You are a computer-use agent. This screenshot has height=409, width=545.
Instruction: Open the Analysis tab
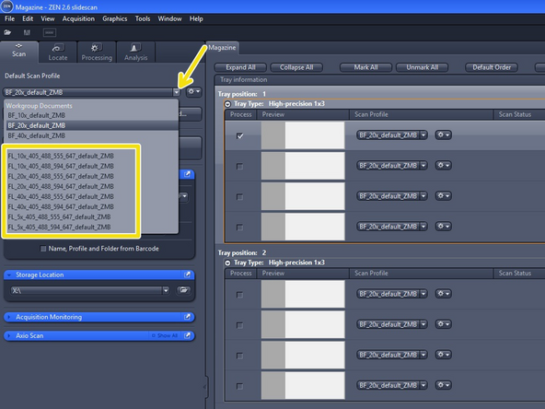click(x=136, y=53)
